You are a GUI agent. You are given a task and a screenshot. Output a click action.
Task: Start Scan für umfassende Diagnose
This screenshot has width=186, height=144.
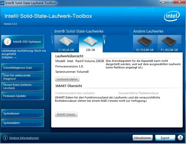click(x=23, y=77)
